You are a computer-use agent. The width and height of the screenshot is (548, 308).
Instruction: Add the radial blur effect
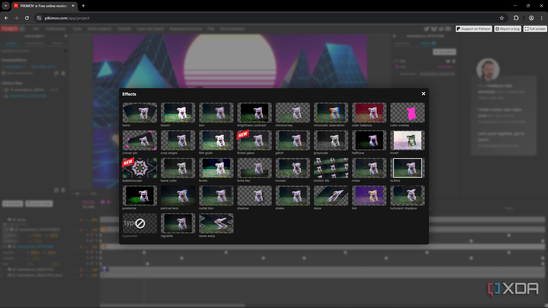[216, 196]
